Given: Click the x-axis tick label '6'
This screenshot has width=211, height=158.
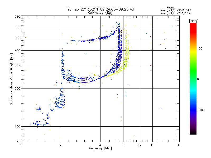Looking at the screenshot, I should point(123,145).
